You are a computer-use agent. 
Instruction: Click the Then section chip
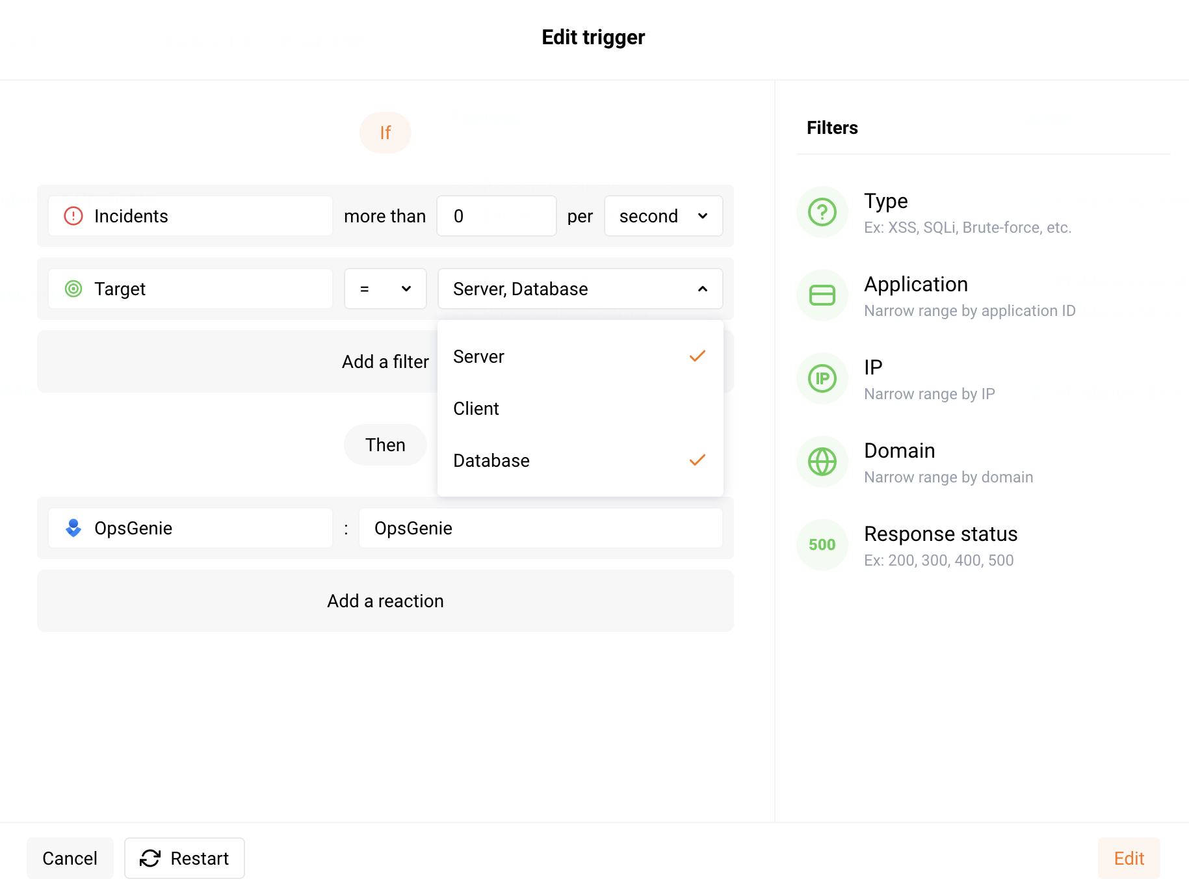pyautogui.click(x=385, y=445)
